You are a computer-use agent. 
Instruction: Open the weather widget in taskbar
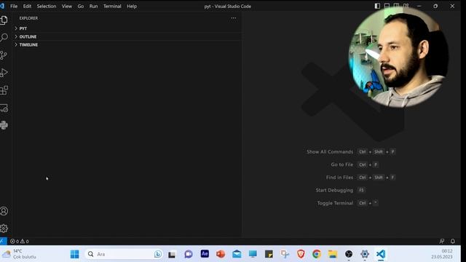(x=19, y=254)
